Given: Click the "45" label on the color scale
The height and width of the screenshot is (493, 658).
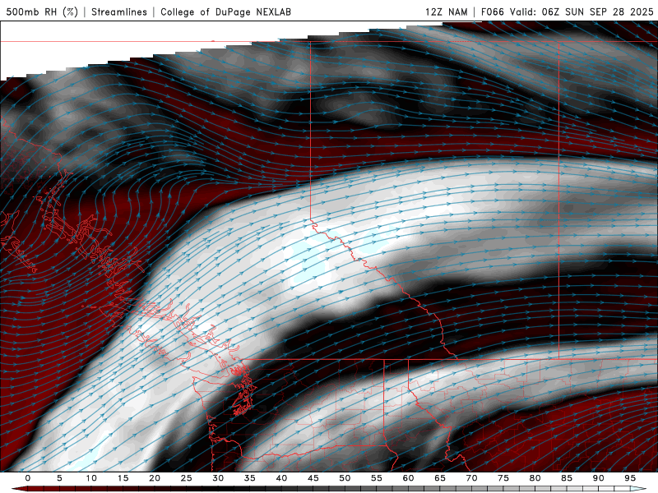Looking at the screenshot, I should tap(313, 478).
